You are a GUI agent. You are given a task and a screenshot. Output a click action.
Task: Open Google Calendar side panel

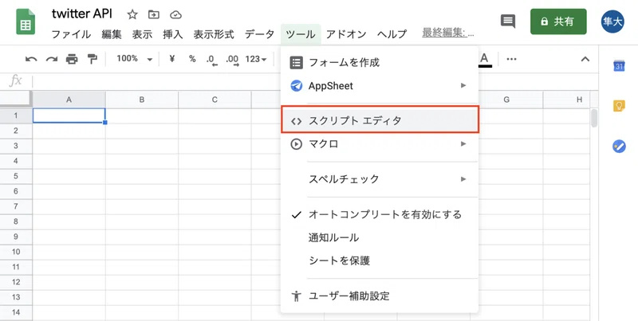click(619, 66)
